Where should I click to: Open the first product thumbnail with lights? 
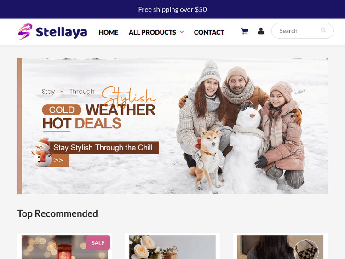[x=65, y=247]
